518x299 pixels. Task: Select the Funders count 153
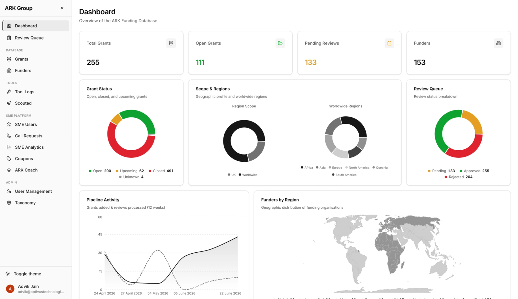(420, 63)
